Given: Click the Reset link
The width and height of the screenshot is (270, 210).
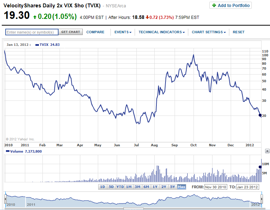Looking at the screenshot, I should click(x=238, y=32).
